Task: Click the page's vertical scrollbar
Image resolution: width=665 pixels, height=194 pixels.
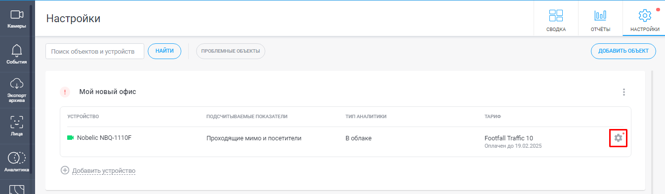Action: point(653,132)
